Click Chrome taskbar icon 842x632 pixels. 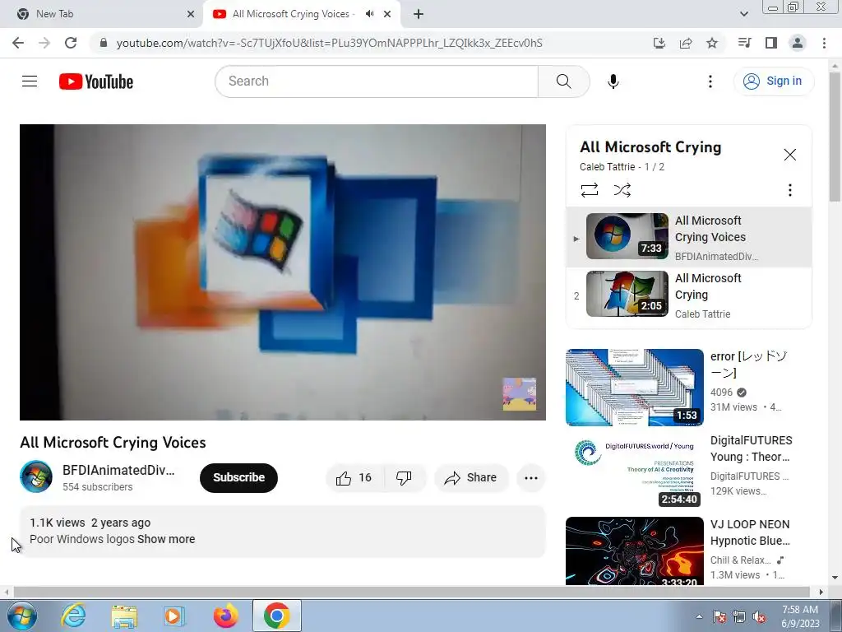[276, 616]
